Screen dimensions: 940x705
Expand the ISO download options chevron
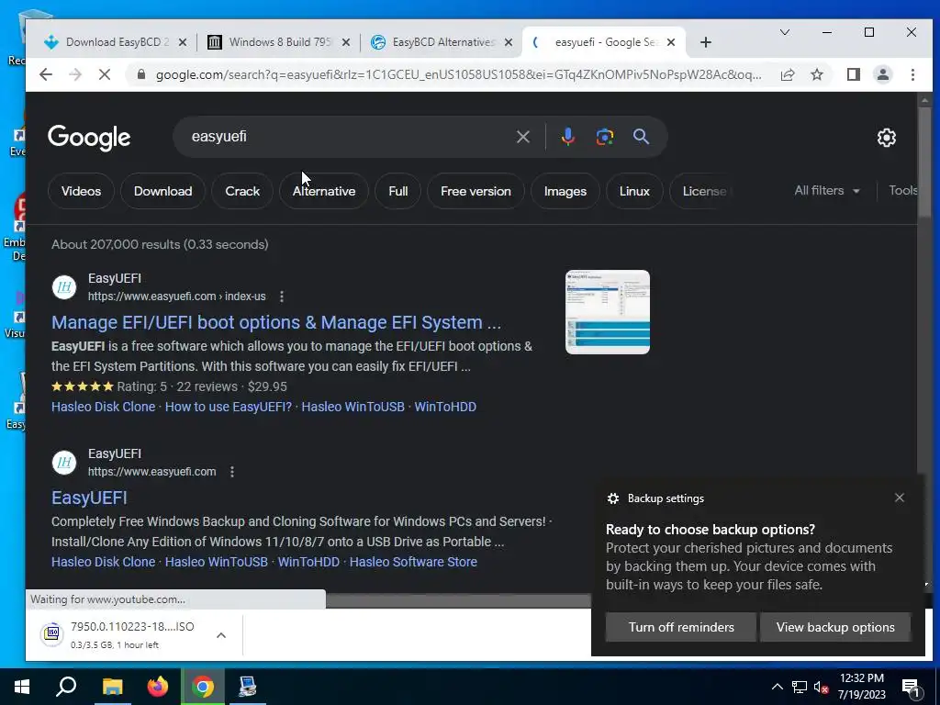tap(221, 635)
